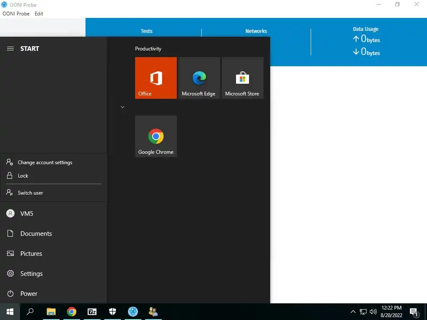Click the upload 0 bytes value
427x320 pixels.
[x=366, y=39]
